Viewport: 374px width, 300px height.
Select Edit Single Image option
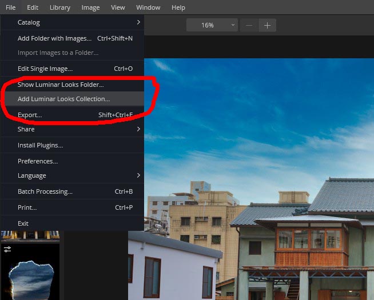pyautogui.click(x=45, y=69)
